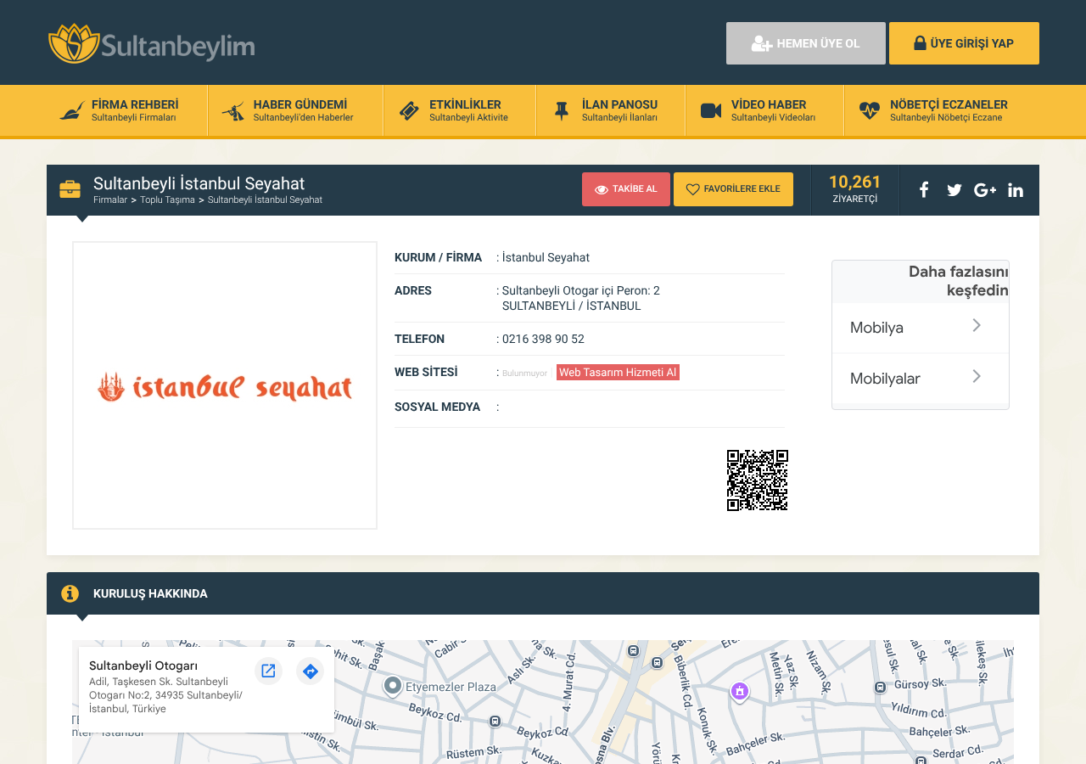The image size is (1086, 764).
Task: Click the 10,261 Ziyaretçi visitor count
Action: 854,189
